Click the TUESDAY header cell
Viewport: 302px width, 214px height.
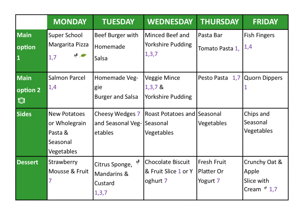tap(118, 22)
